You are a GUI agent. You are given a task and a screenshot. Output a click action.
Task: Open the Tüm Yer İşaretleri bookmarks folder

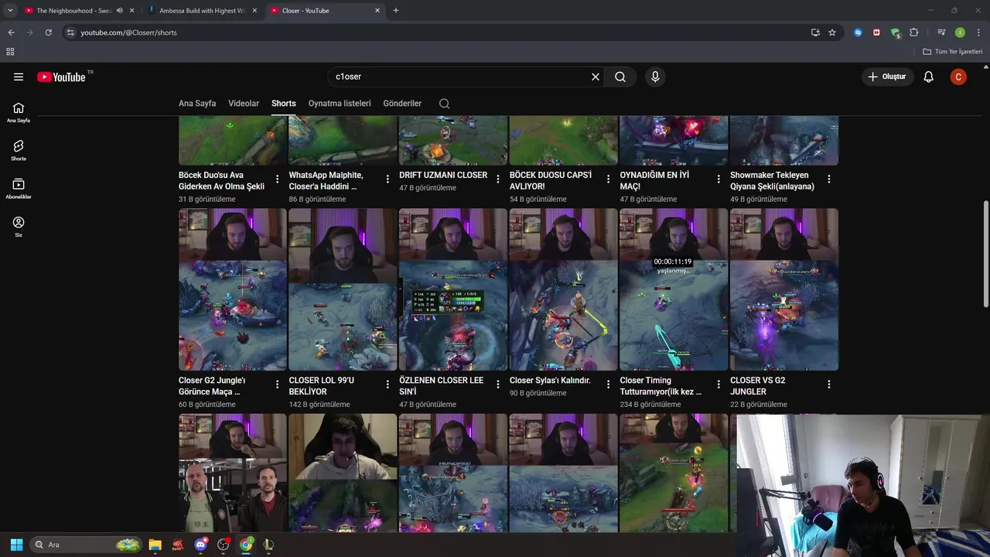point(953,52)
